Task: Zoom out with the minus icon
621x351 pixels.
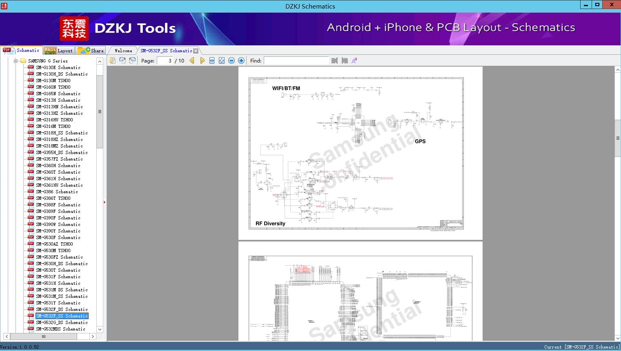Action: [231, 60]
